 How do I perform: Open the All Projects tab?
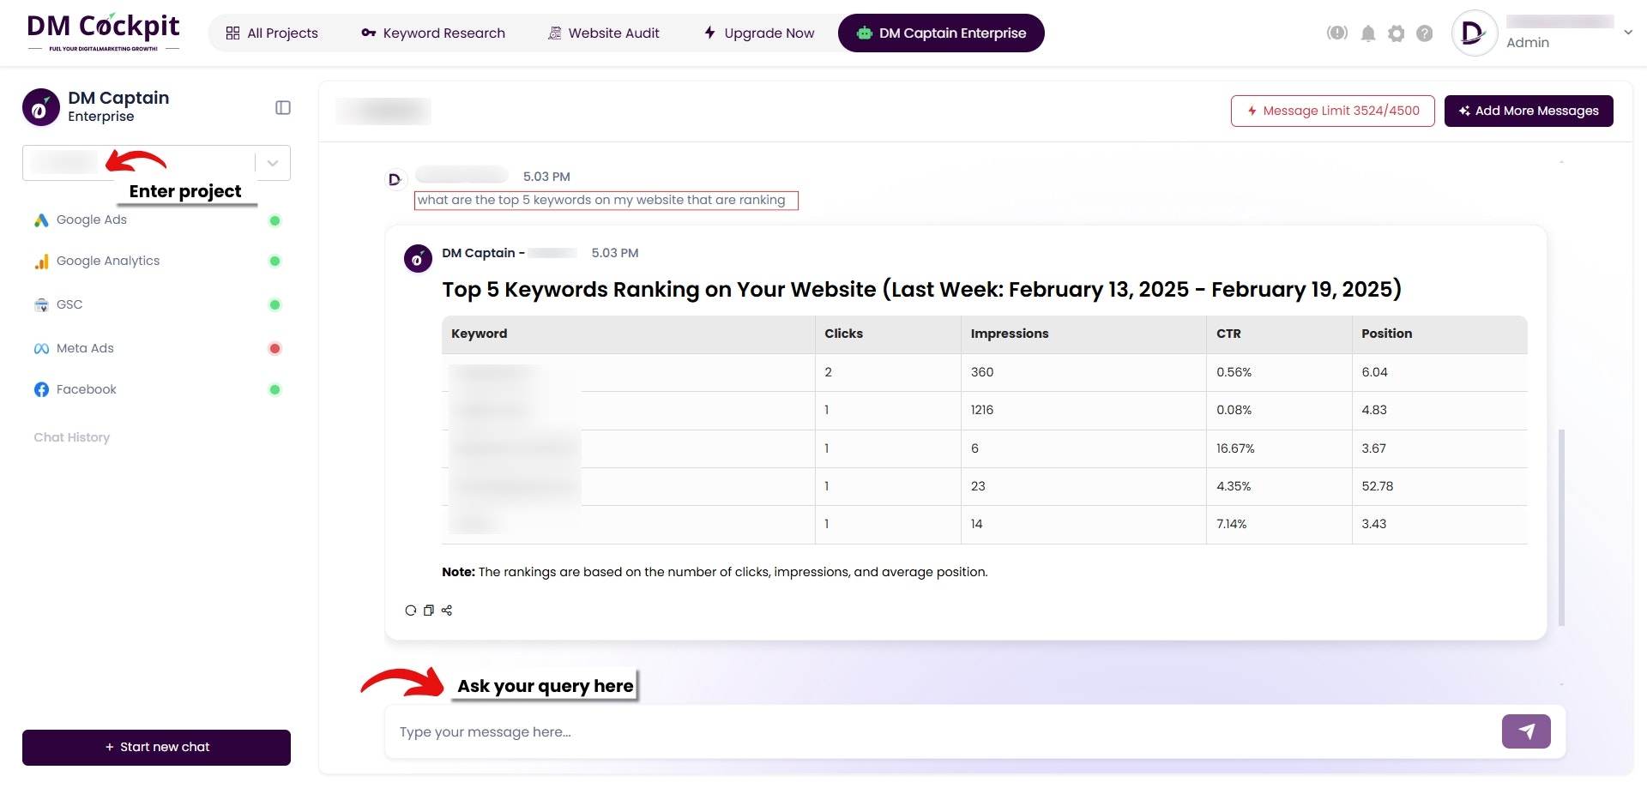pos(272,33)
